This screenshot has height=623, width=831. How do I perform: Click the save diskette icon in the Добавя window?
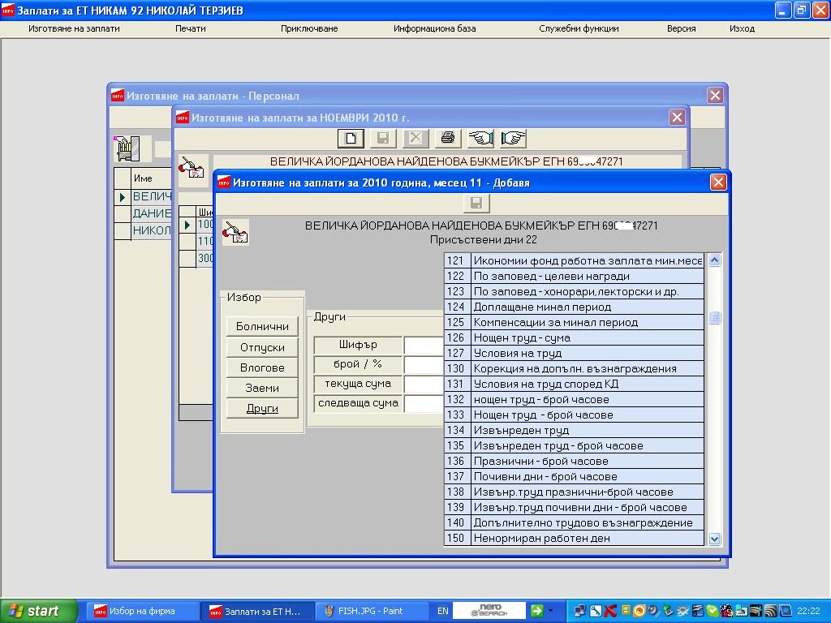[x=476, y=204]
